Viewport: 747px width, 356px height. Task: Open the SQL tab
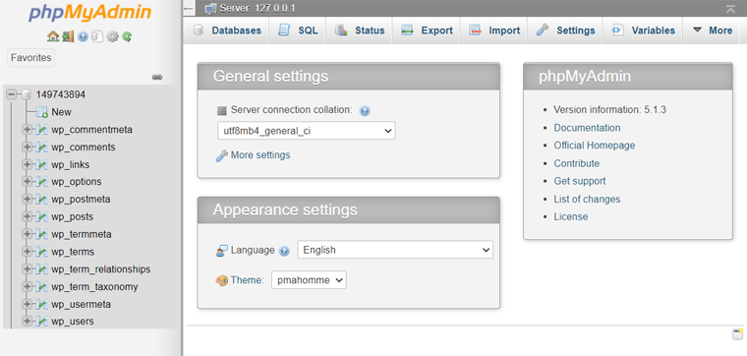(x=297, y=30)
